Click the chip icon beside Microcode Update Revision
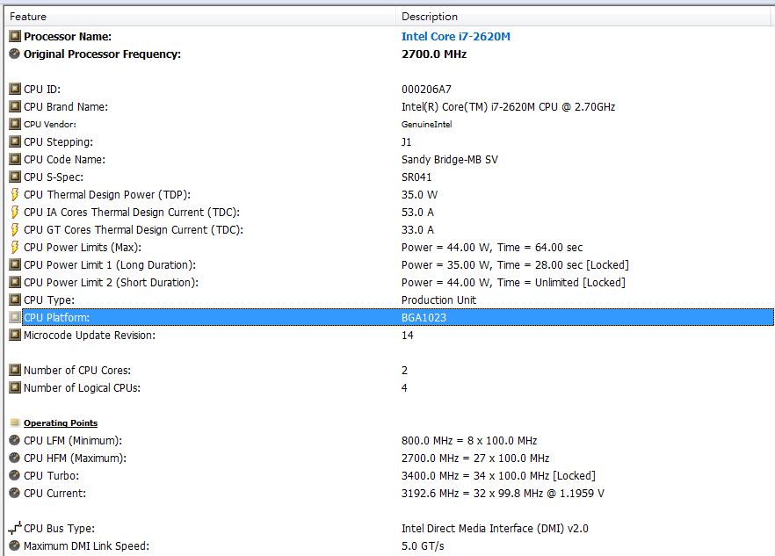 [15, 335]
